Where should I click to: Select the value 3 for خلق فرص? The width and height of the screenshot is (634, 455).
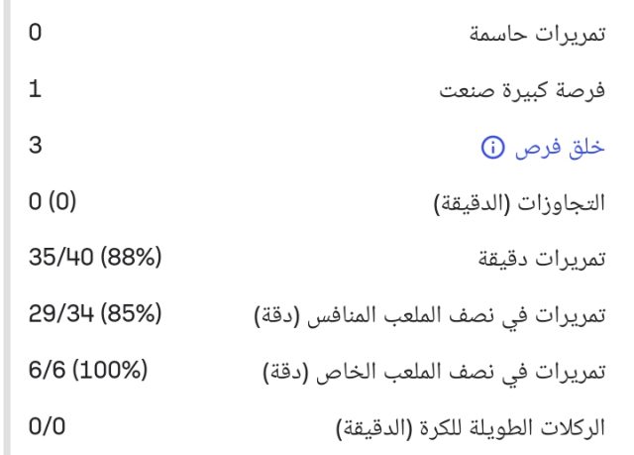(x=36, y=148)
